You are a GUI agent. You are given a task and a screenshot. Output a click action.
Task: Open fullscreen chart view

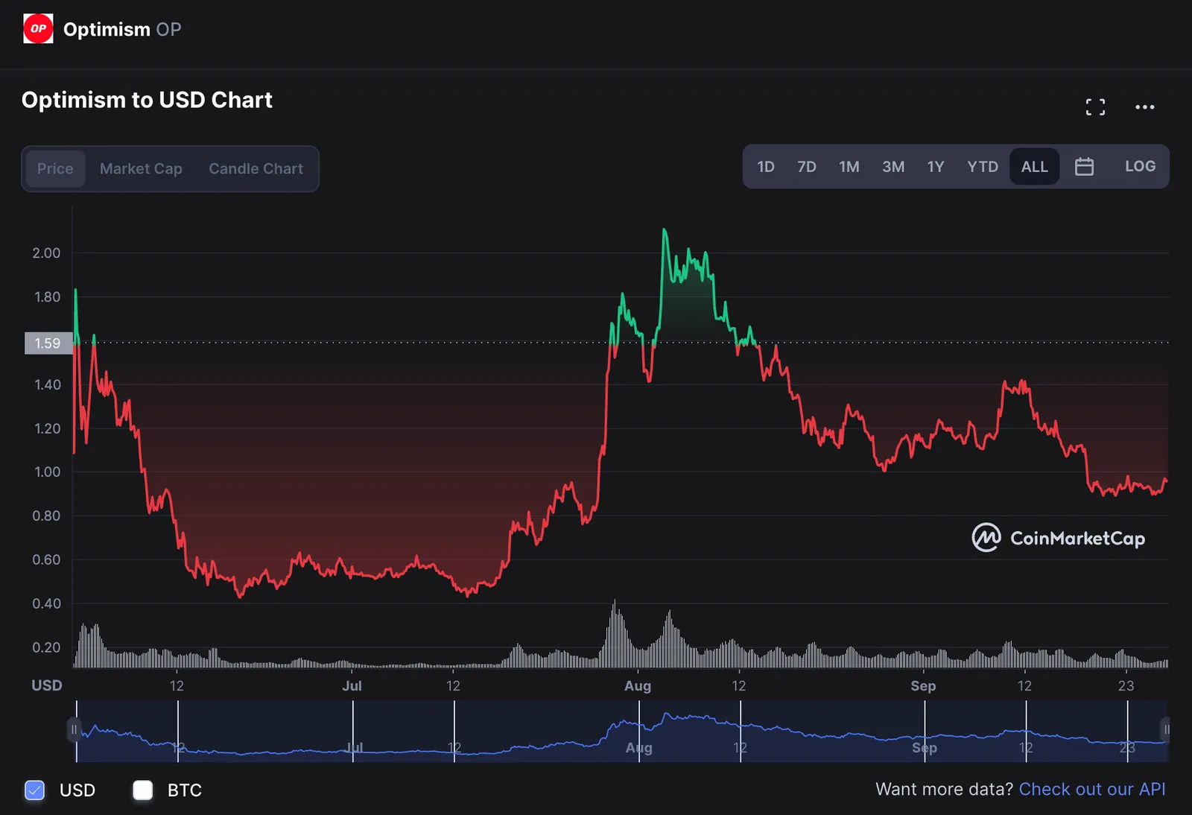[x=1095, y=107]
